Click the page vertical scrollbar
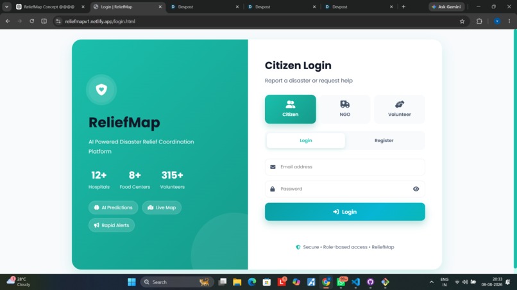Image resolution: width=517 pixels, height=290 pixels. click(515, 149)
